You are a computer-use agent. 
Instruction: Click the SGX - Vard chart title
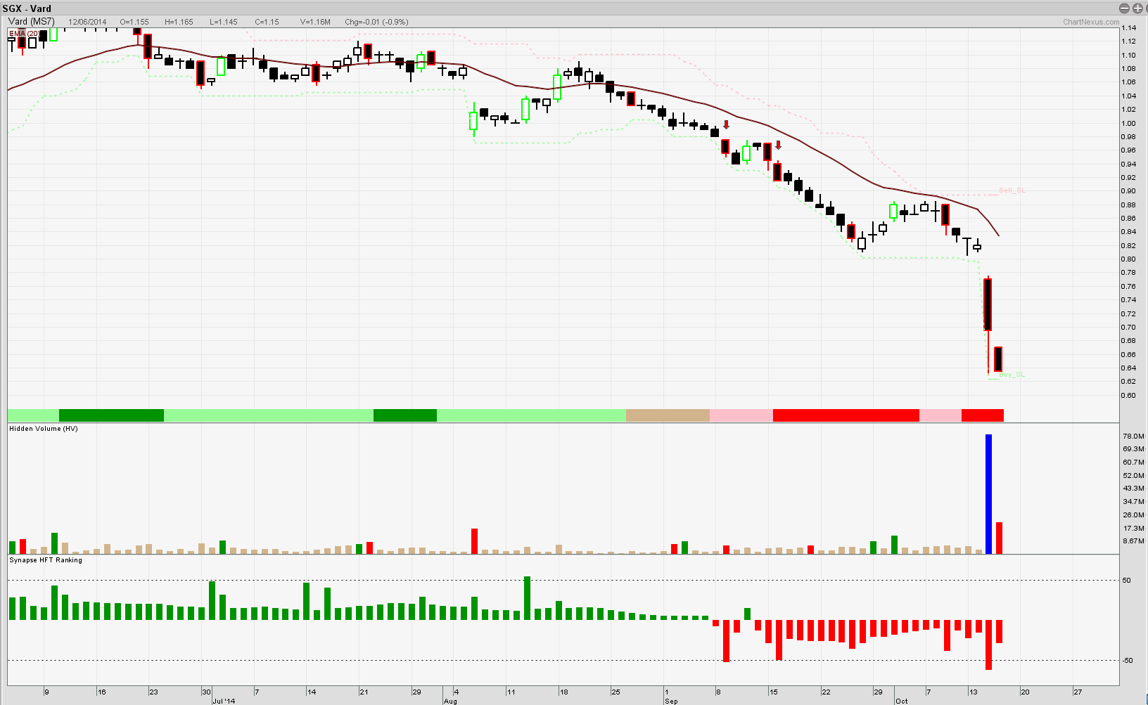(27, 8)
